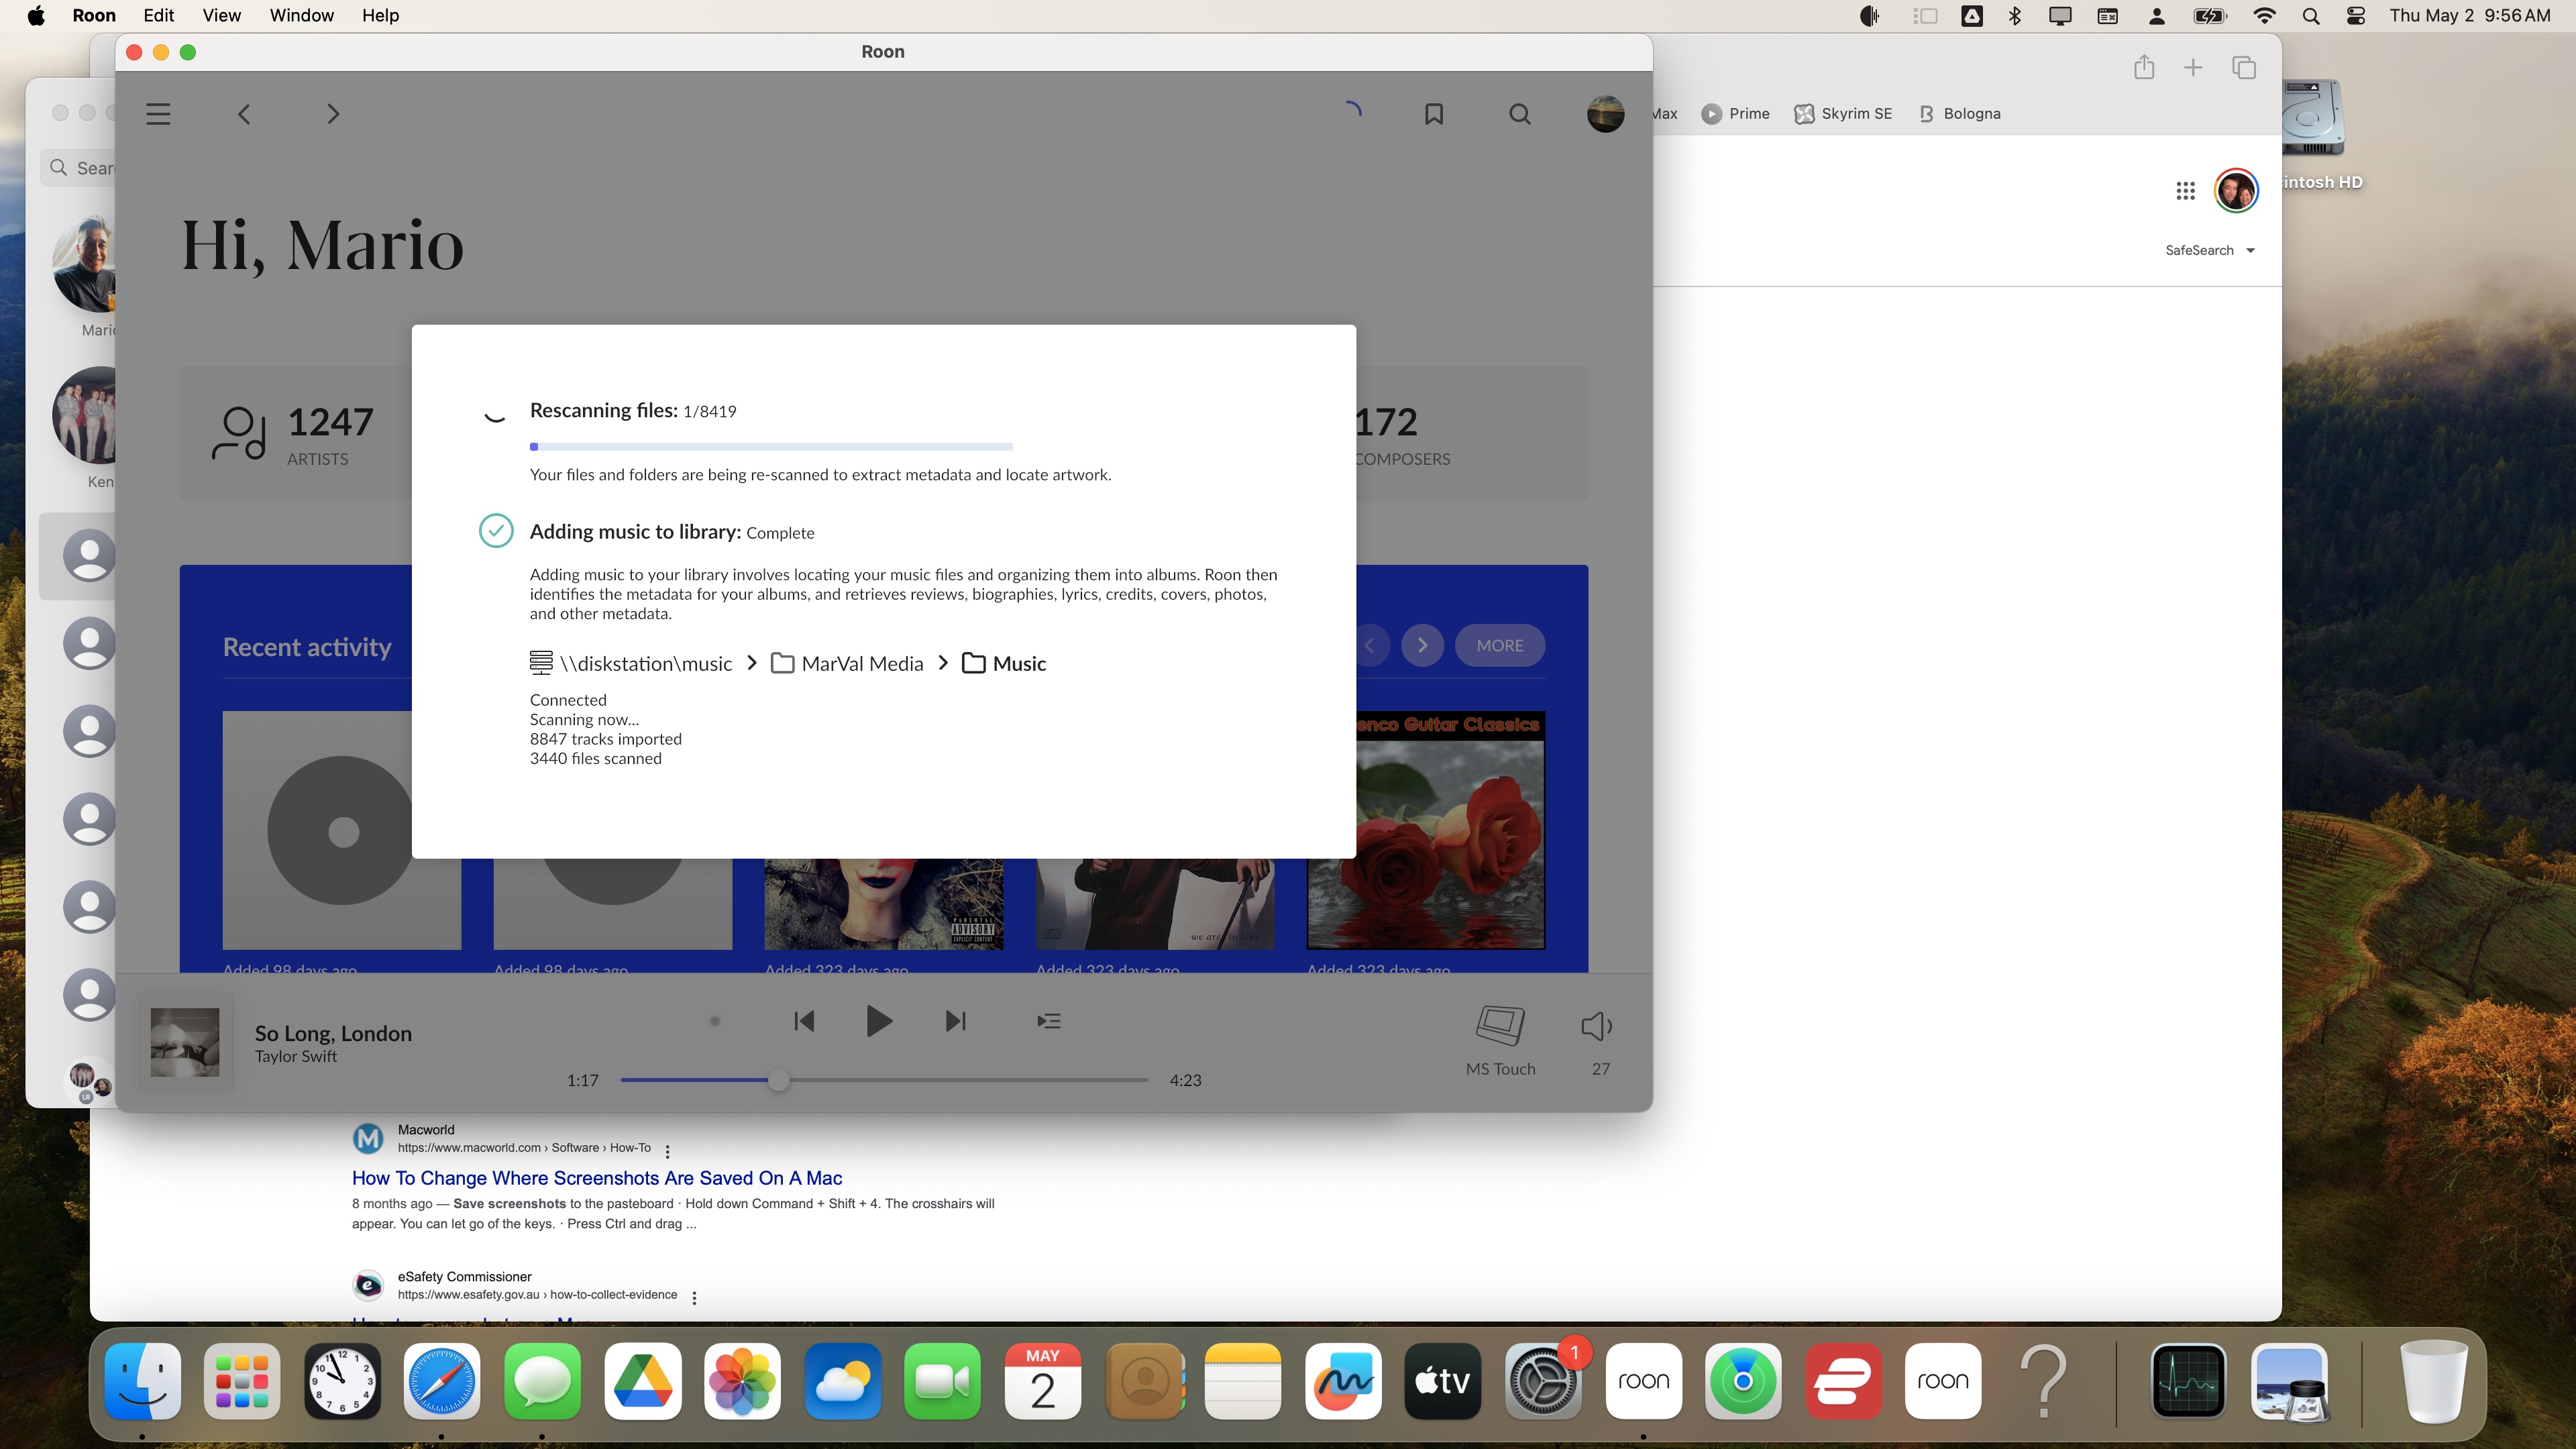Play the current track So Long, London
Image resolution: width=2576 pixels, height=1449 pixels.
click(x=878, y=1021)
